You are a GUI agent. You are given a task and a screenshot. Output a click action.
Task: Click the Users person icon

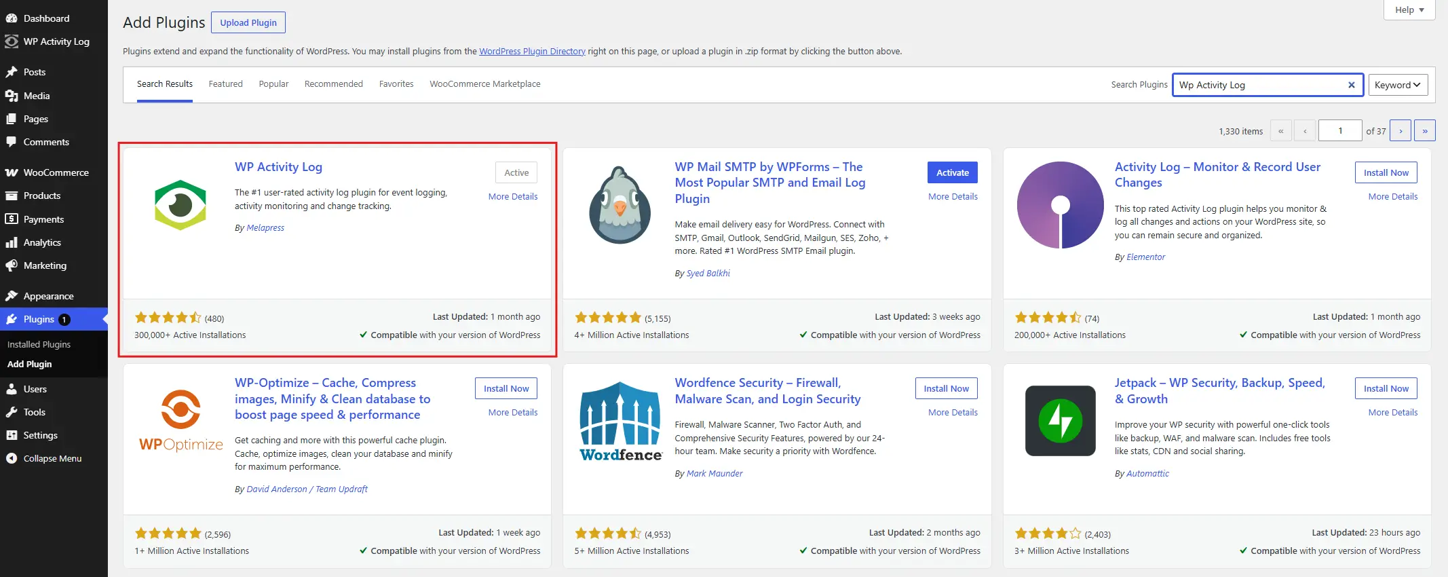click(12, 389)
